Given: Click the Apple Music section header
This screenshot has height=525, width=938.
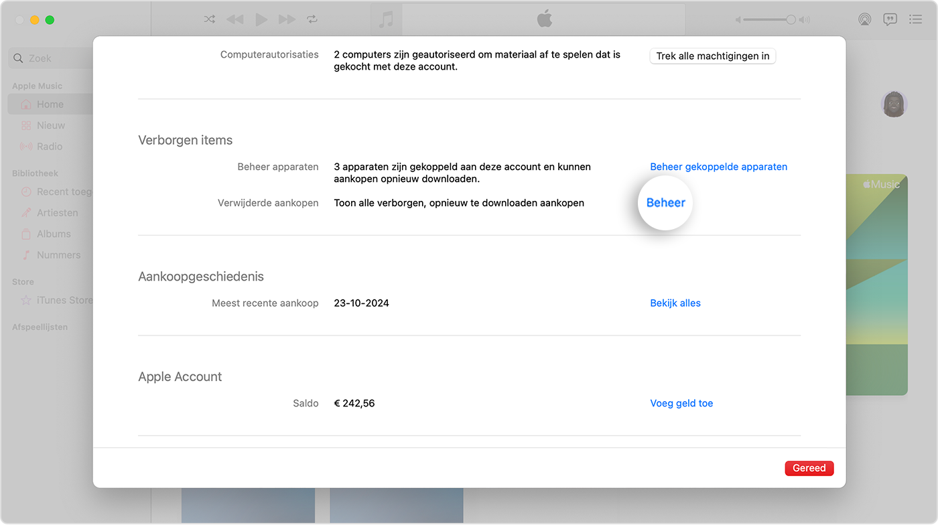Looking at the screenshot, I should click(x=37, y=86).
